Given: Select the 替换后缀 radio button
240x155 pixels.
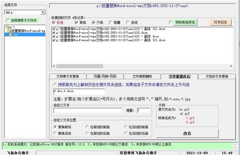Looking at the screenshot, I should [55, 133].
